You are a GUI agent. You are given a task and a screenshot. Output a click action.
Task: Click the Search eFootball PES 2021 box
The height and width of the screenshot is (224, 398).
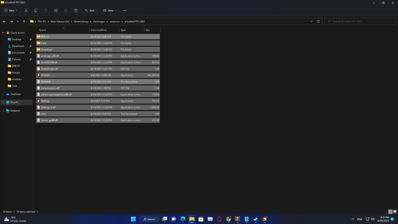click(x=360, y=21)
